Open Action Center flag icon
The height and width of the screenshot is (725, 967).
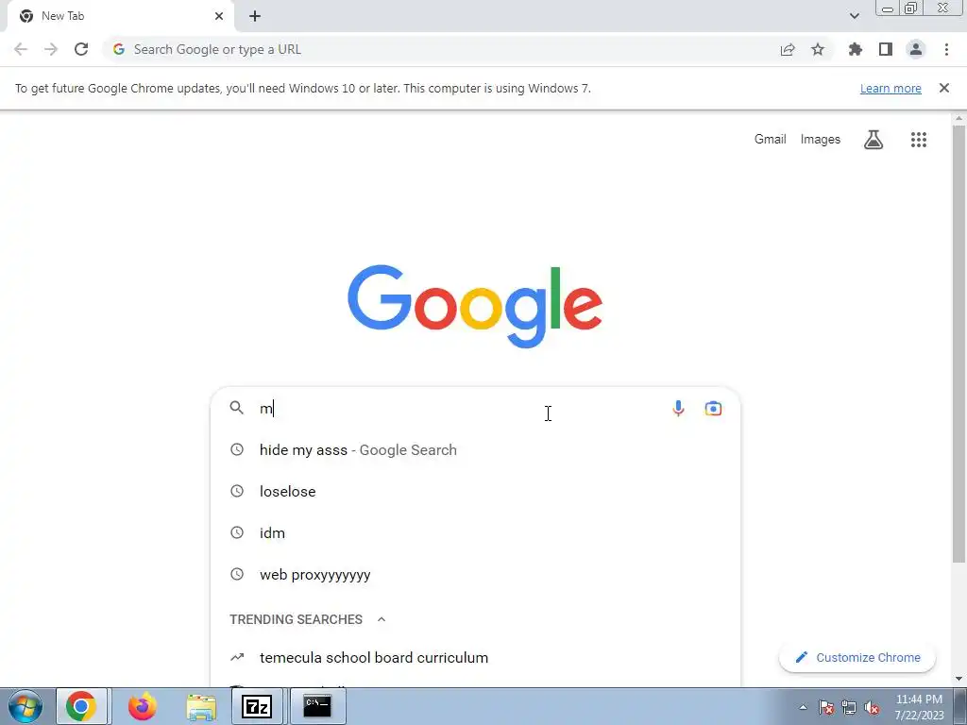(x=826, y=708)
